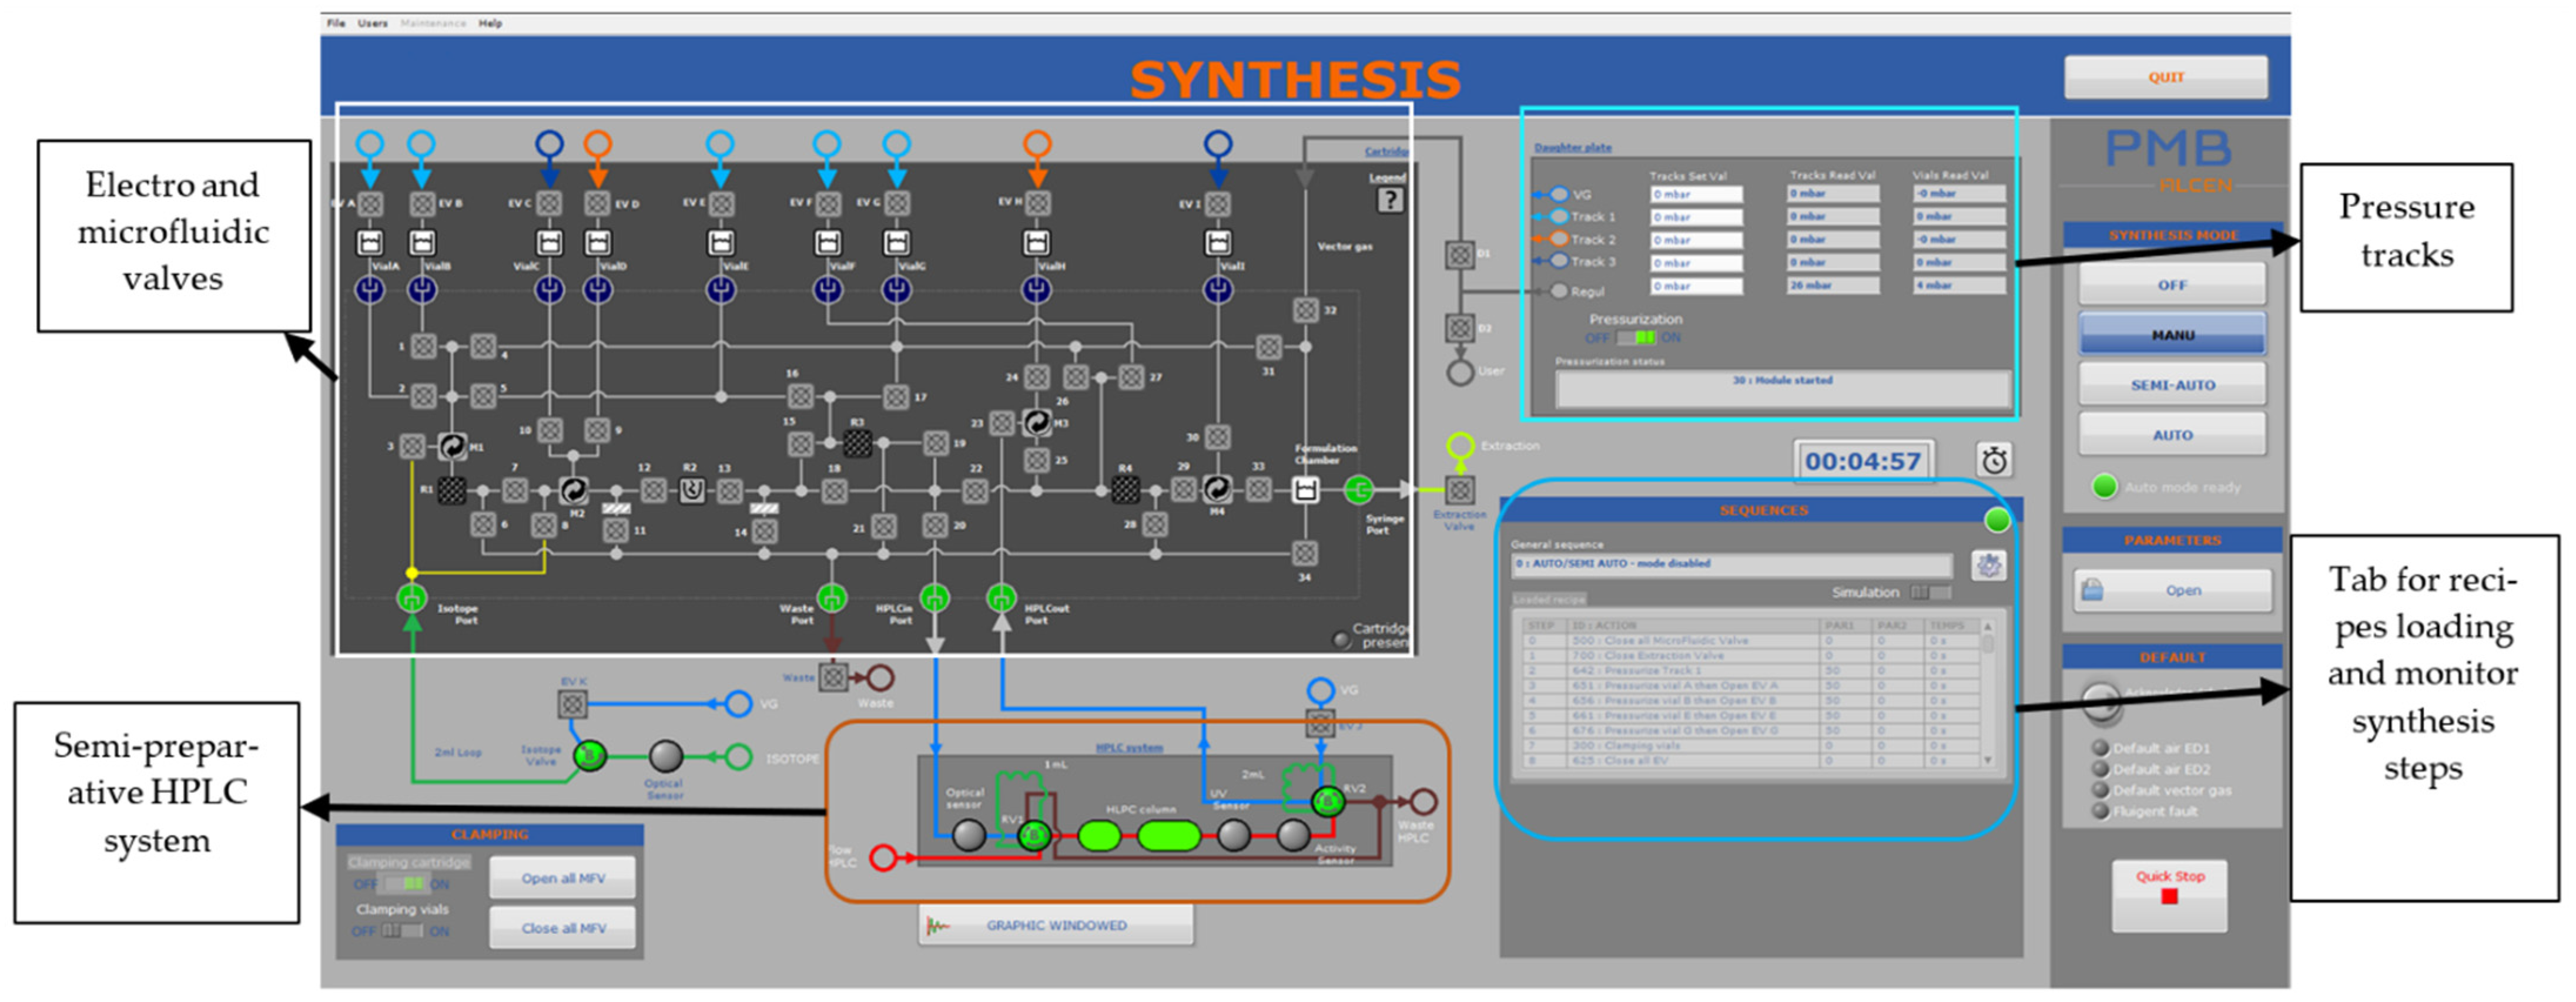Toggle the Clamping vials switch

pyautogui.click(x=402, y=931)
